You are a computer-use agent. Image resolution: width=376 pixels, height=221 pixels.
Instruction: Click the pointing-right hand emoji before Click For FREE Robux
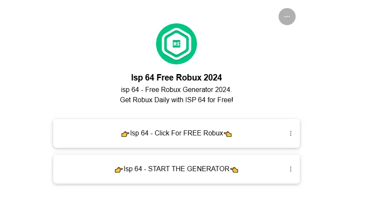(x=125, y=134)
